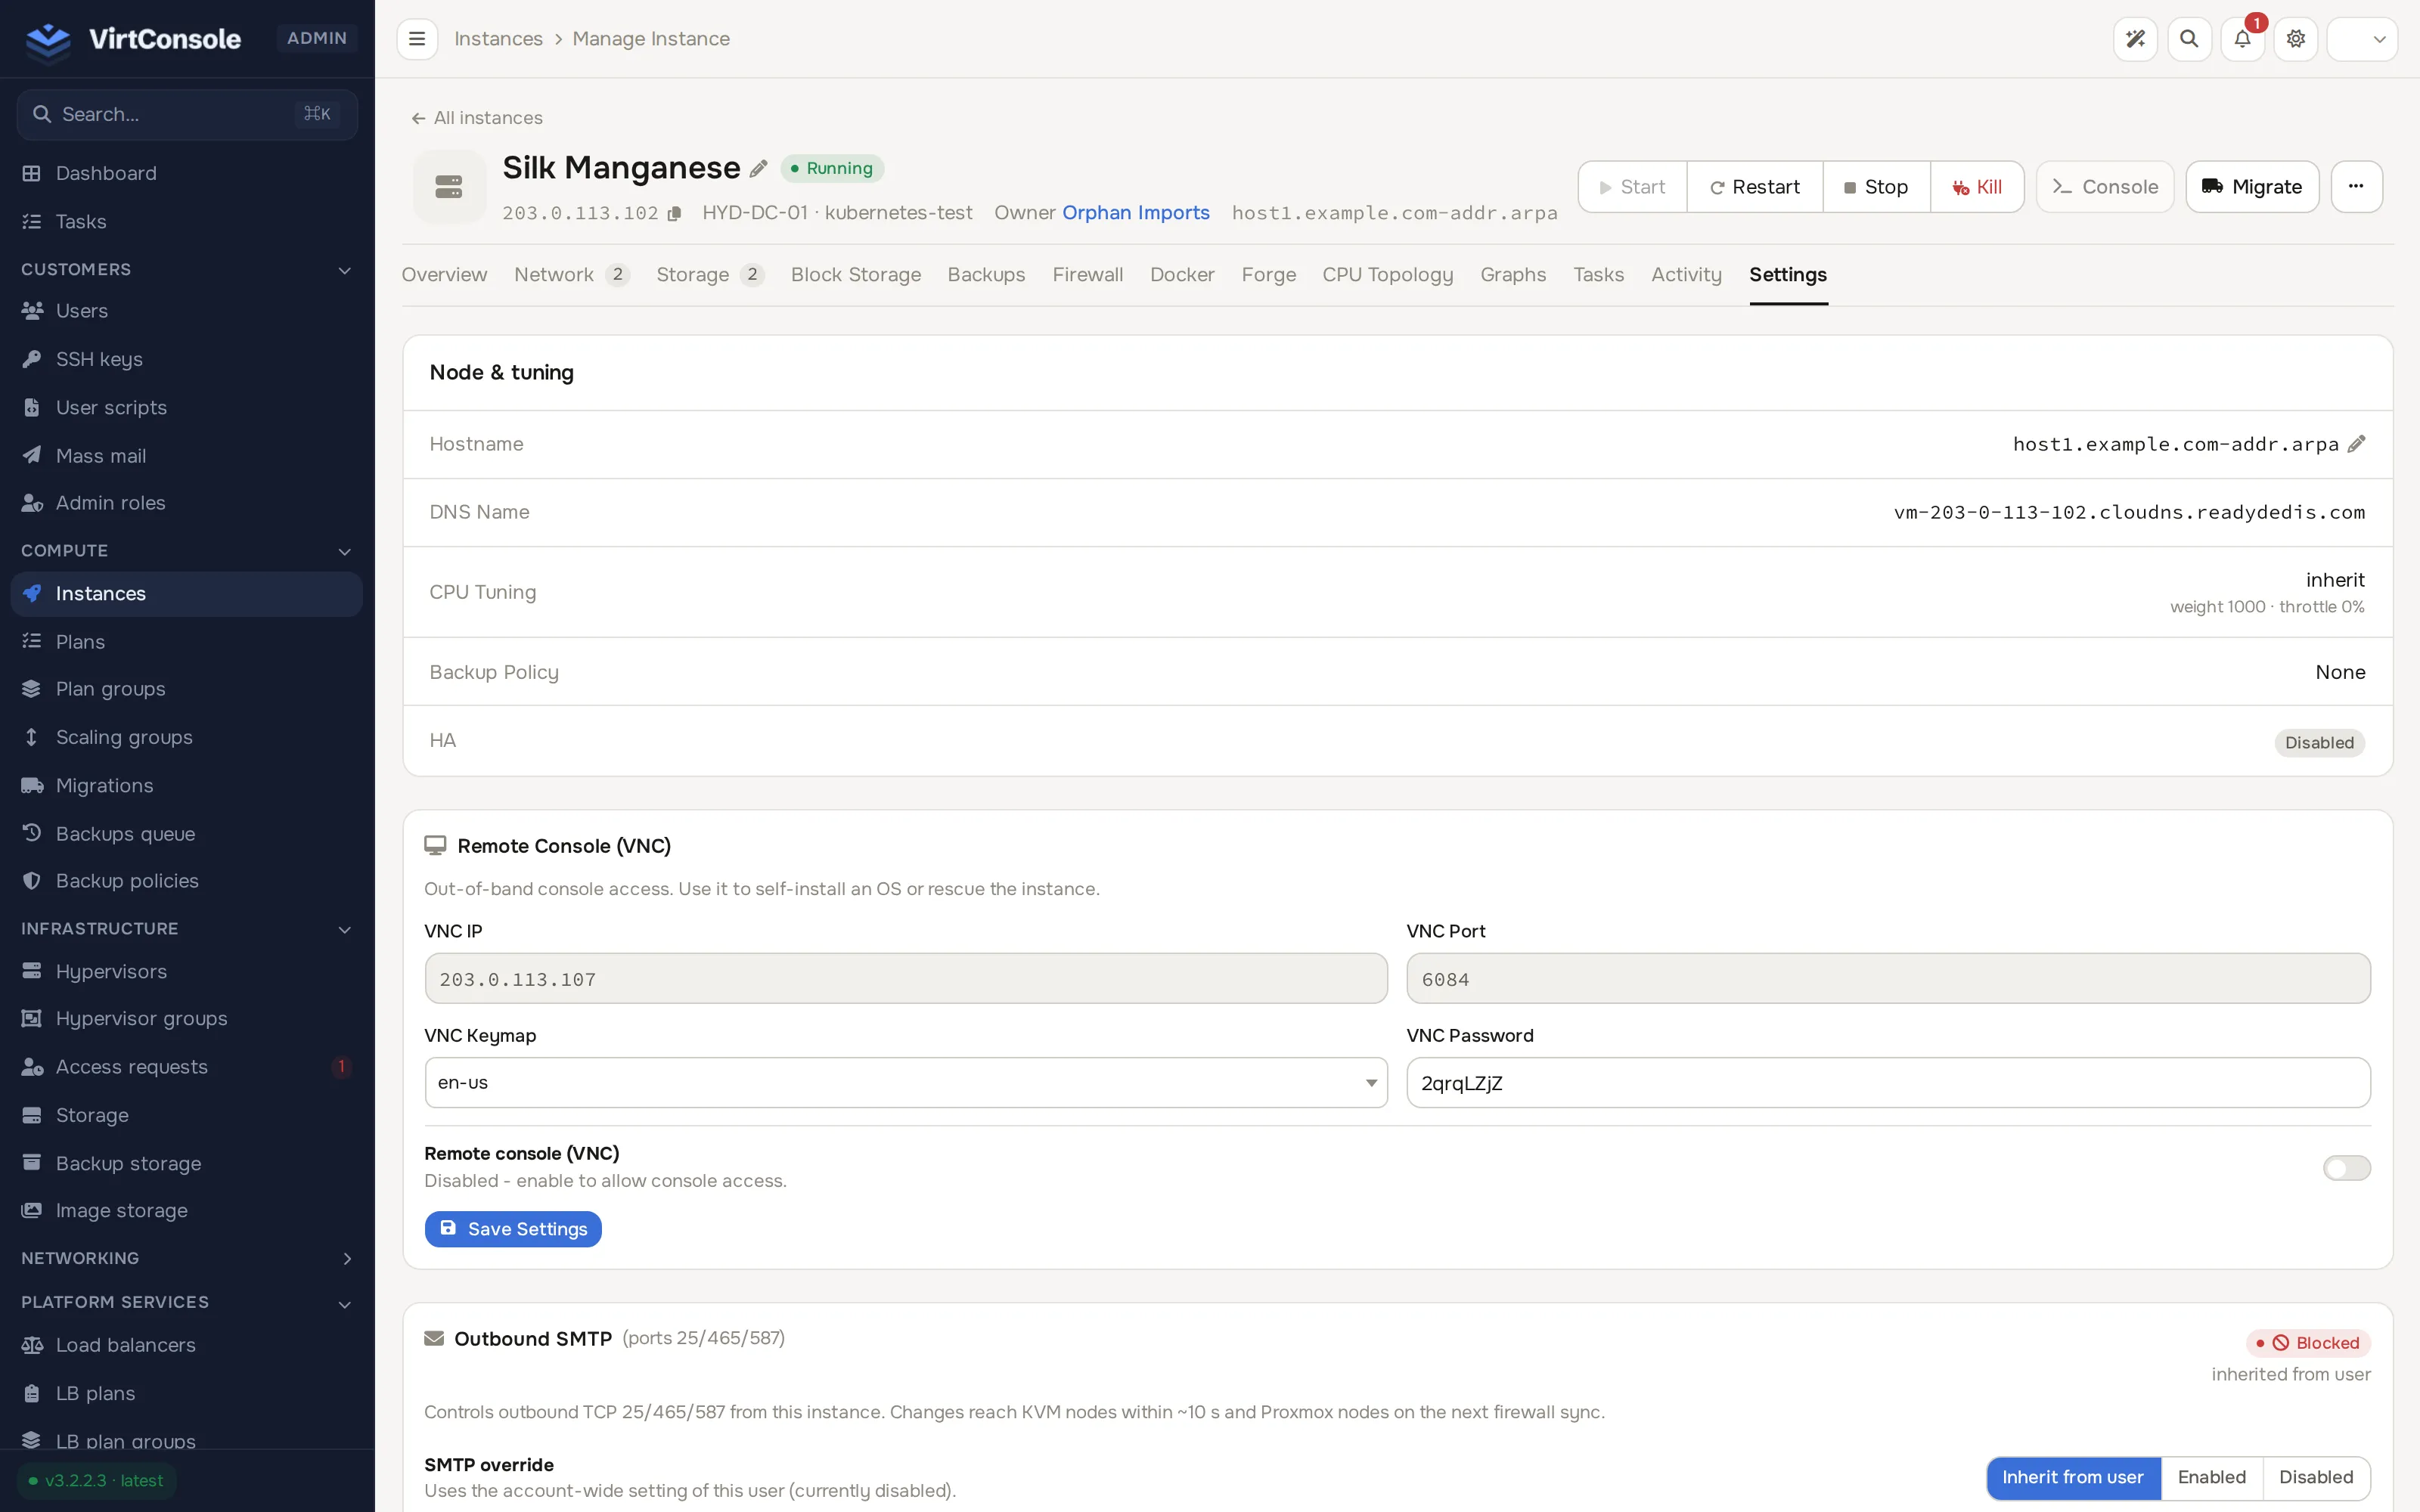Collapse INFRASTRUCTURE sidebar section
The width and height of the screenshot is (2420, 1512).
187,929
